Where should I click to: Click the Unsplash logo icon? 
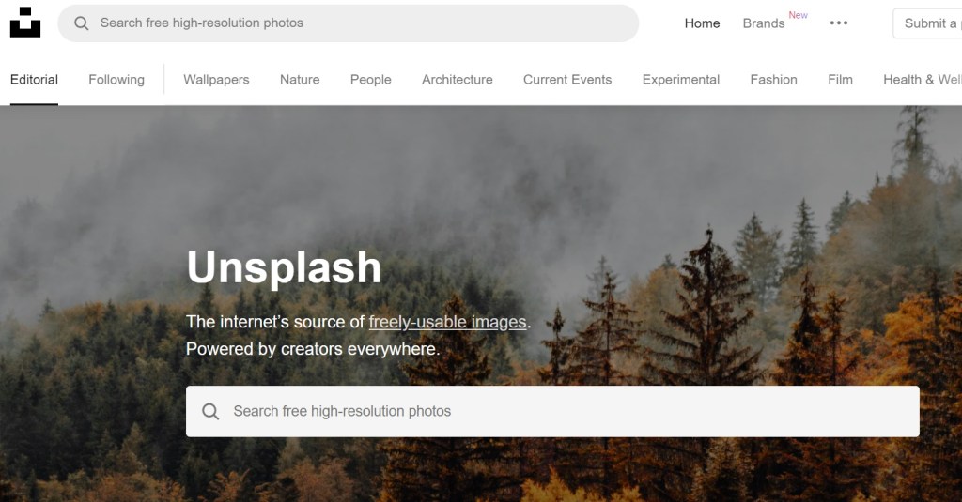point(25,23)
